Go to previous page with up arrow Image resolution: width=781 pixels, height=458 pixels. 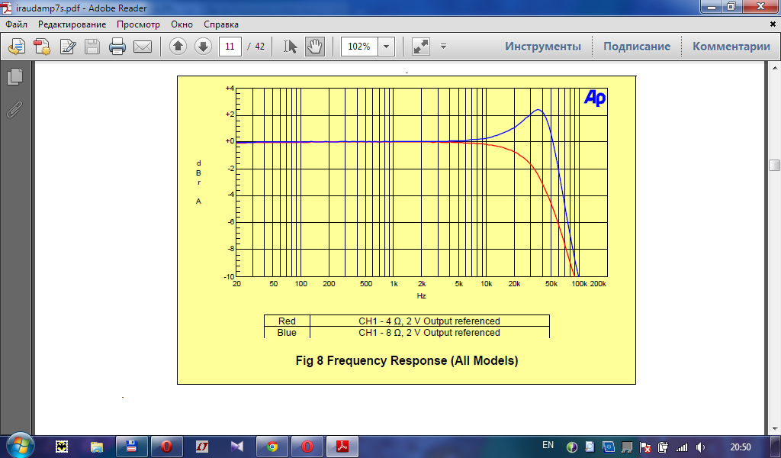pos(178,47)
